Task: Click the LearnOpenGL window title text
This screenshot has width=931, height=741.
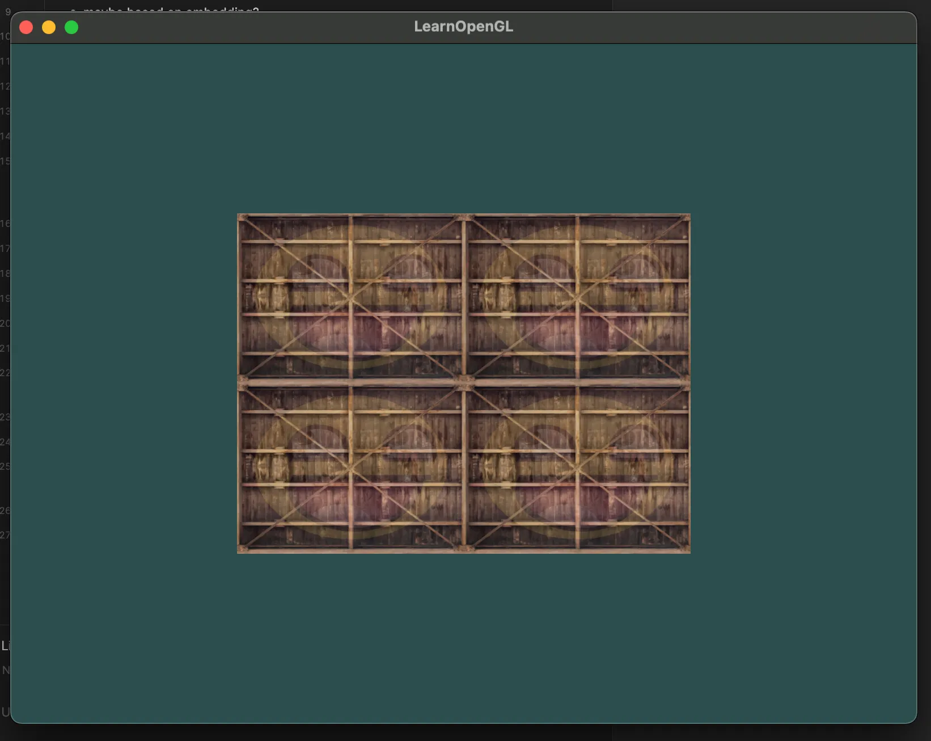Action: pos(463,27)
